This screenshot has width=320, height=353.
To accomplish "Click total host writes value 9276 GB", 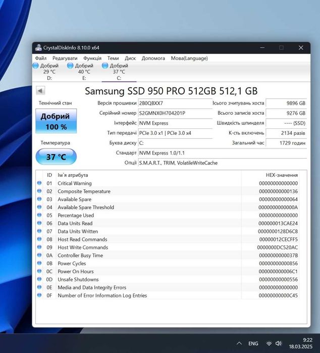I will pos(286,113).
